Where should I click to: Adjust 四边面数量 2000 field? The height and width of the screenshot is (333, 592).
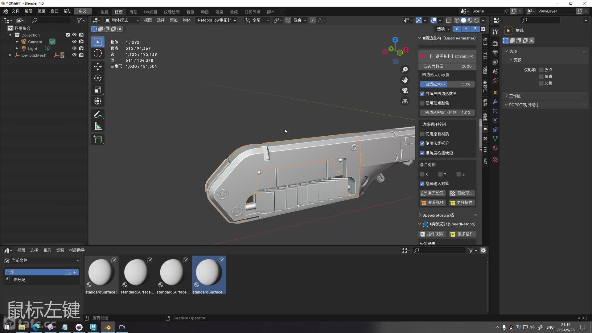pos(447,66)
